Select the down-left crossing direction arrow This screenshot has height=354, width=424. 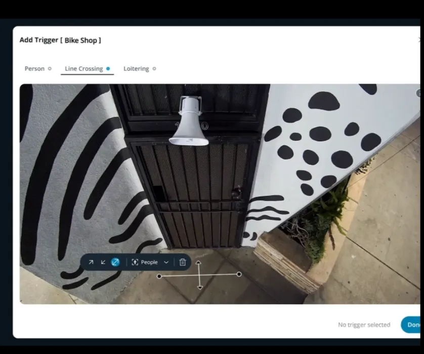[x=103, y=262]
